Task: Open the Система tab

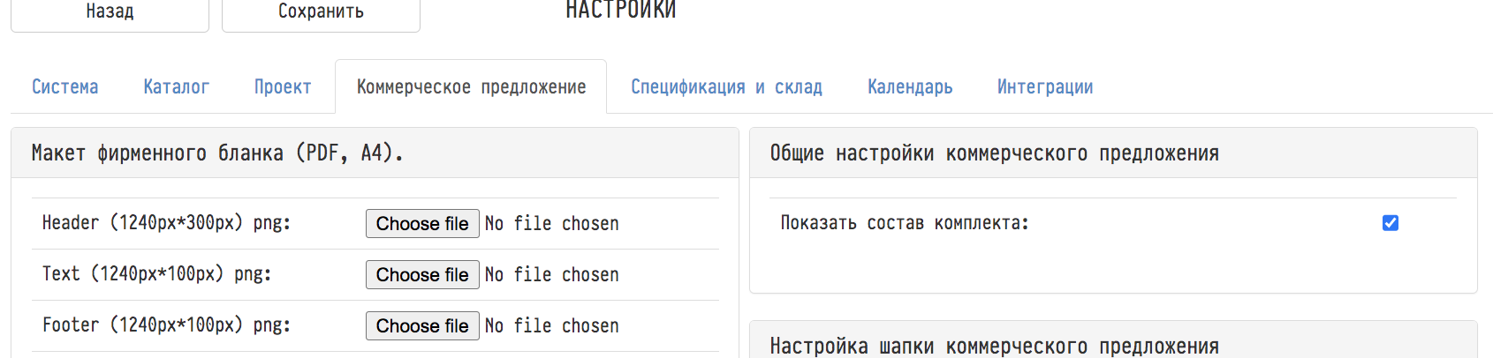Action: pos(65,87)
